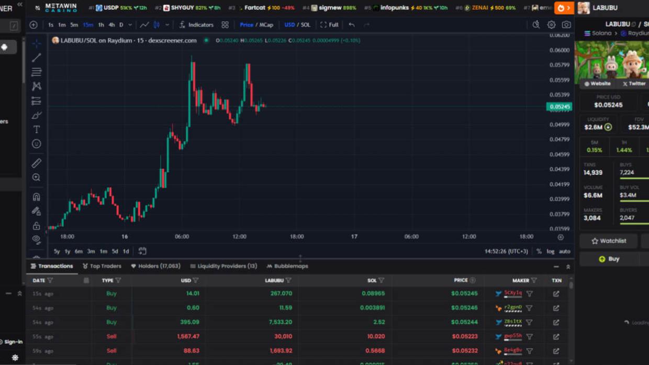Open the Liquidity Providers (13) tab
The width and height of the screenshot is (649, 365).
(x=223, y=266)
